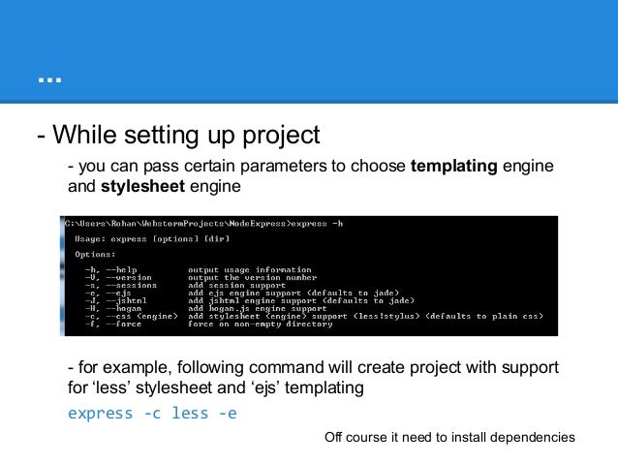Click 'While setting up project' heading
618x464 pixels.
tap(178, 136)
